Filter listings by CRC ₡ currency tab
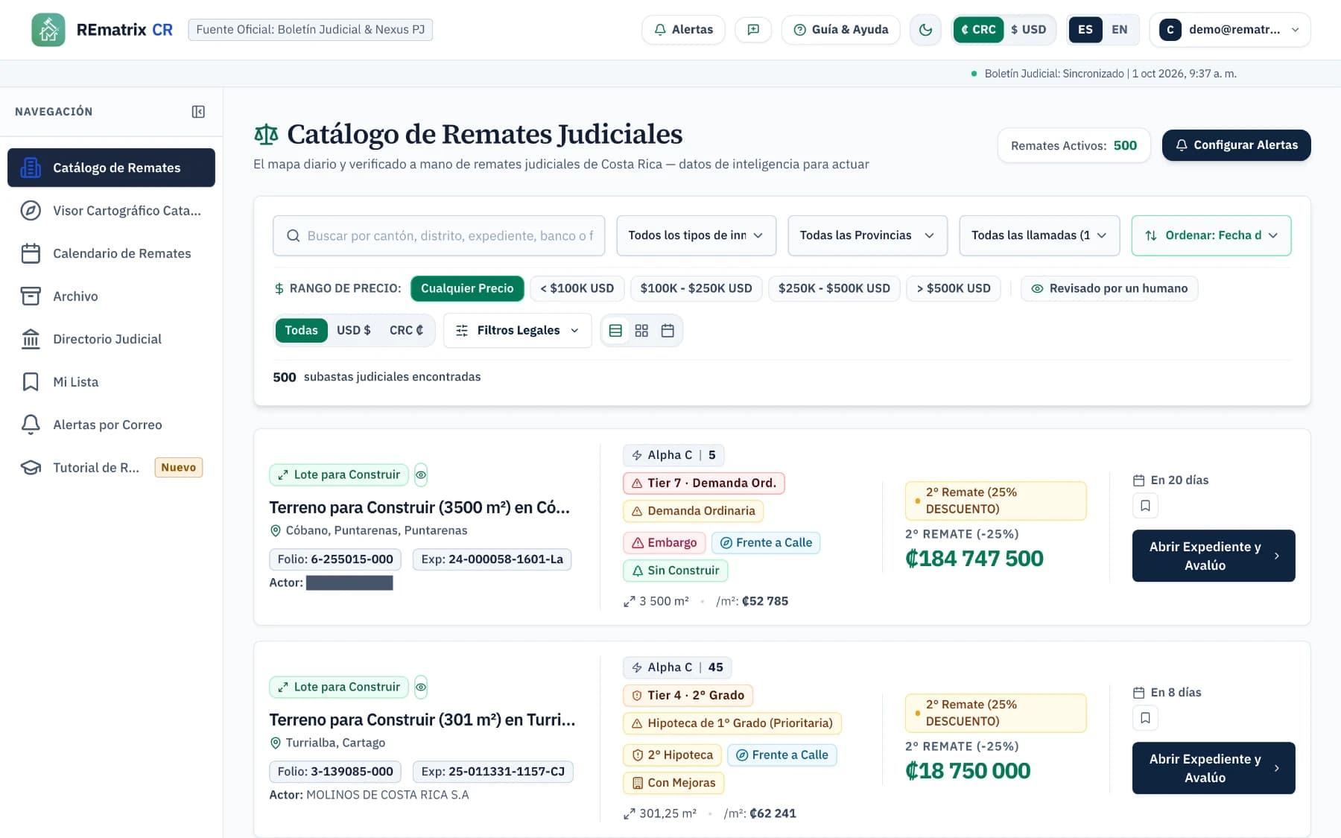1341x838 pixels. point(406,331)
